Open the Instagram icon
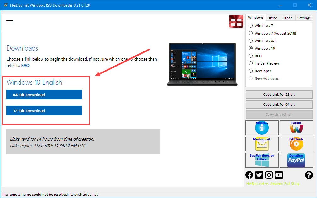This screenshot has height=198, width=317. pyautogui.click(x=269, y=175)
